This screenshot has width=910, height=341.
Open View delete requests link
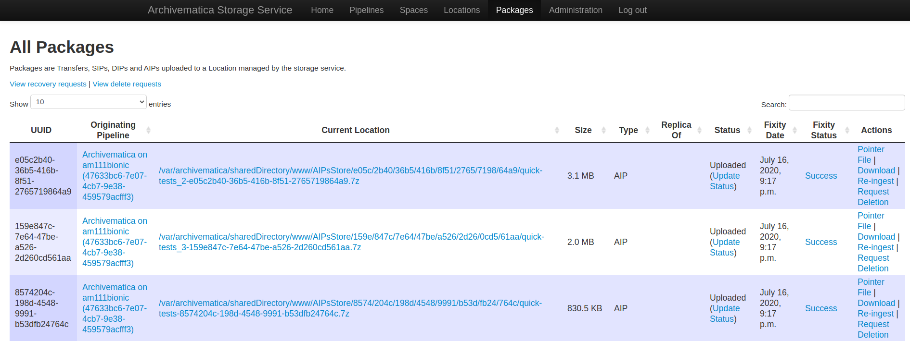coord(127,84)
